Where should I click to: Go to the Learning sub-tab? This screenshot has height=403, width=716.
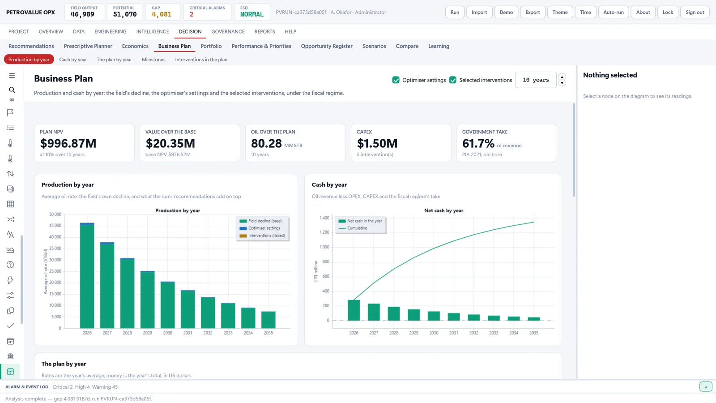pos(439,46)
